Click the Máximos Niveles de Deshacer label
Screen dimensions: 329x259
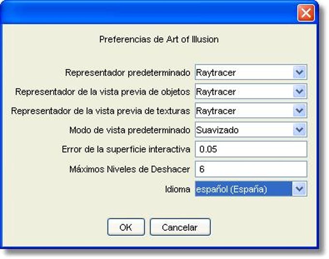[130, 169]
